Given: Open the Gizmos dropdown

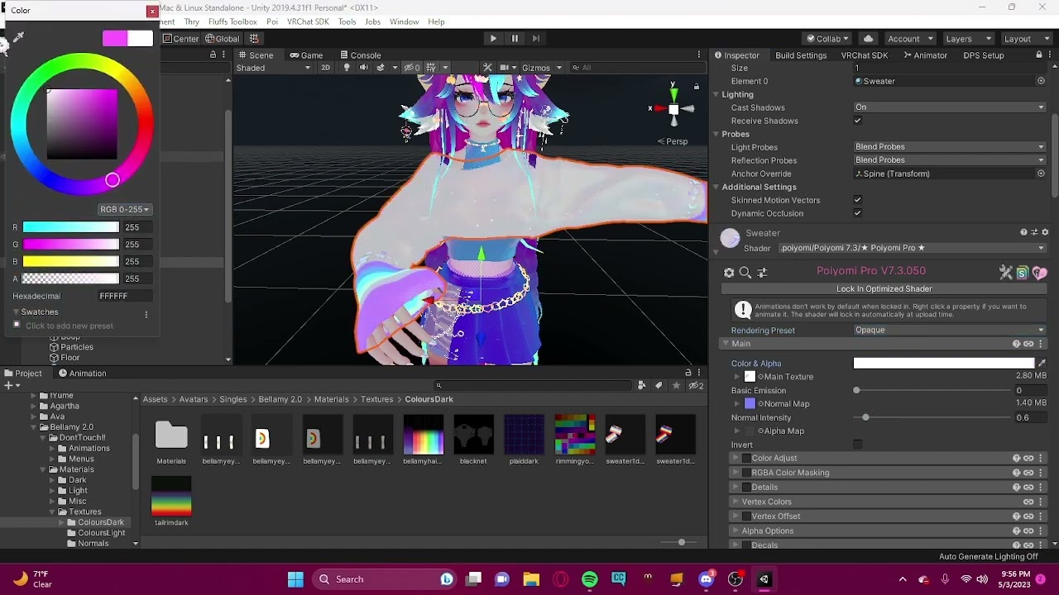Looking at the screenshot, I should pos(542,68).
